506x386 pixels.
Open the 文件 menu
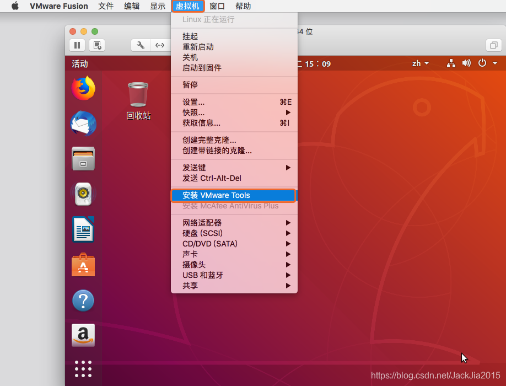pyautogui.click(x=106, y=6)
